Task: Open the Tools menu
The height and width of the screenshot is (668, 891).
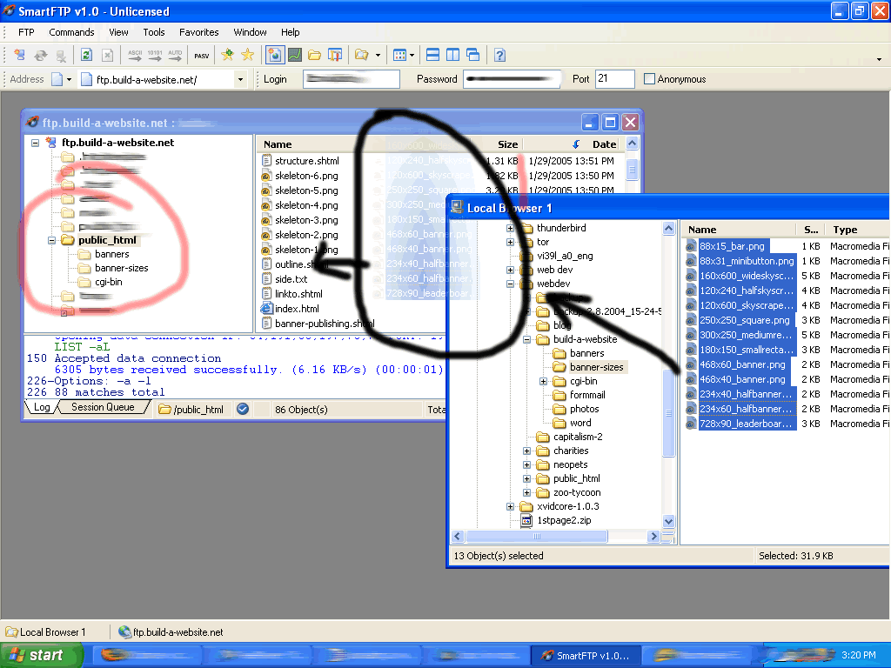Action: tap(153, 32)
